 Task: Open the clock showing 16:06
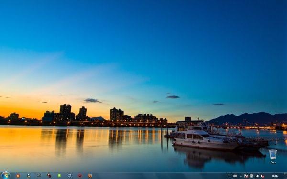pyautogui.click(x=275, y=176)
